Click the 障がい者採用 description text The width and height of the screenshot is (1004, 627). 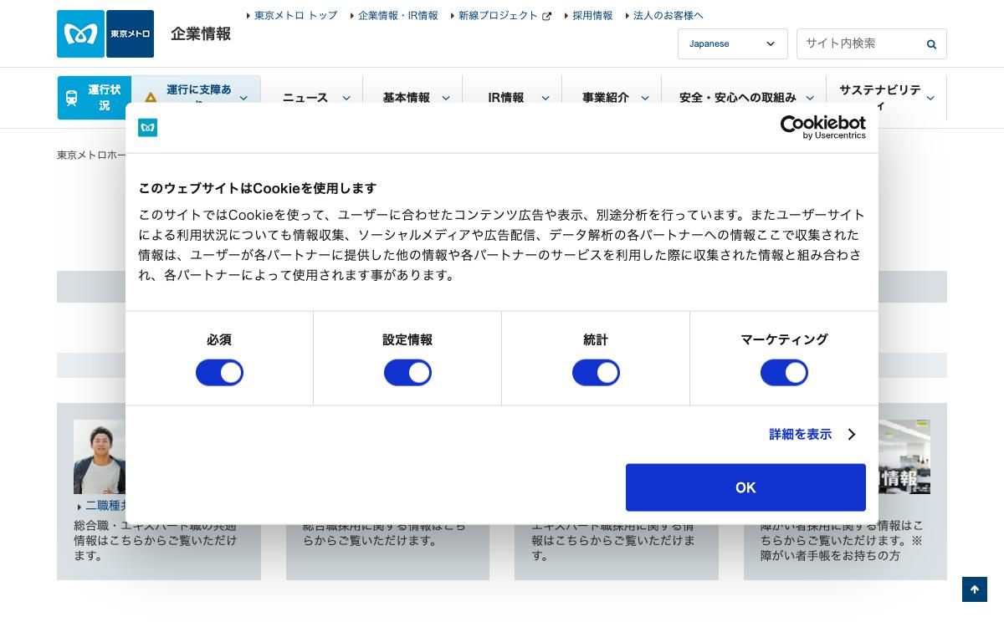click(842, 540)
